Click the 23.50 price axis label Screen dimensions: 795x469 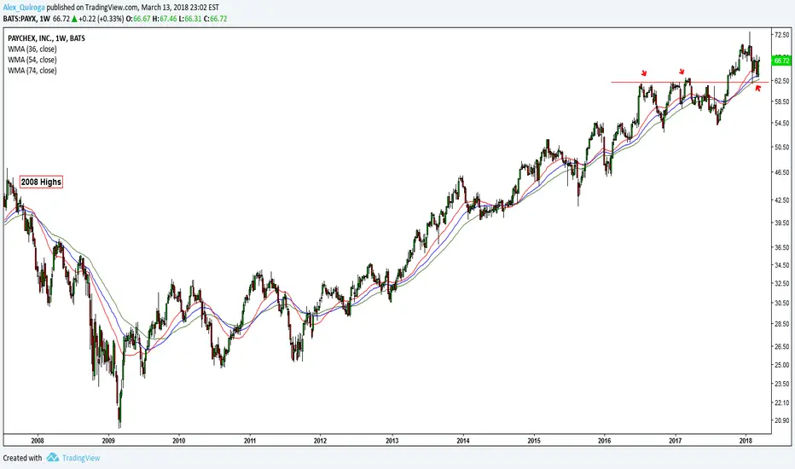click(x=782, y=384)
